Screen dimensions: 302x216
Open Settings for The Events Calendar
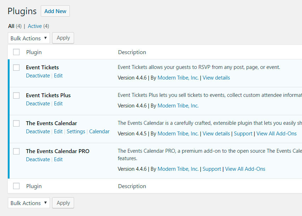(x=76, y=132)
